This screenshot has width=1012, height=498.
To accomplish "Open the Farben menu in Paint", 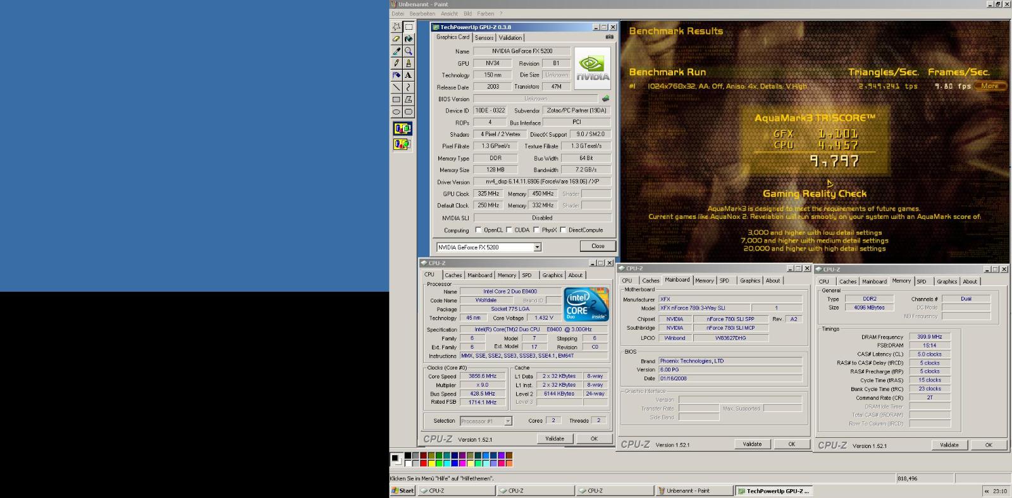I will pyautogui.click(x=486, y=13).
